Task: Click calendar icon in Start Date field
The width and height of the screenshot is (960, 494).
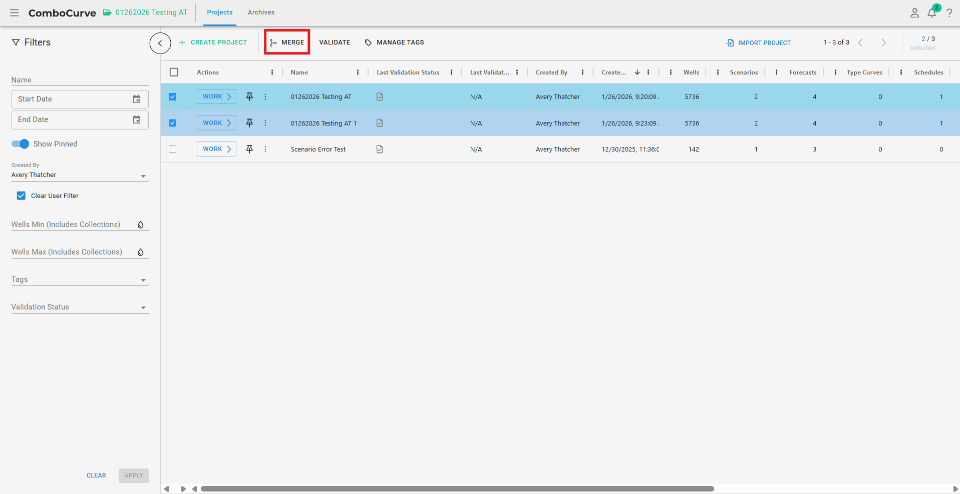Action: (x=136, y=99)
